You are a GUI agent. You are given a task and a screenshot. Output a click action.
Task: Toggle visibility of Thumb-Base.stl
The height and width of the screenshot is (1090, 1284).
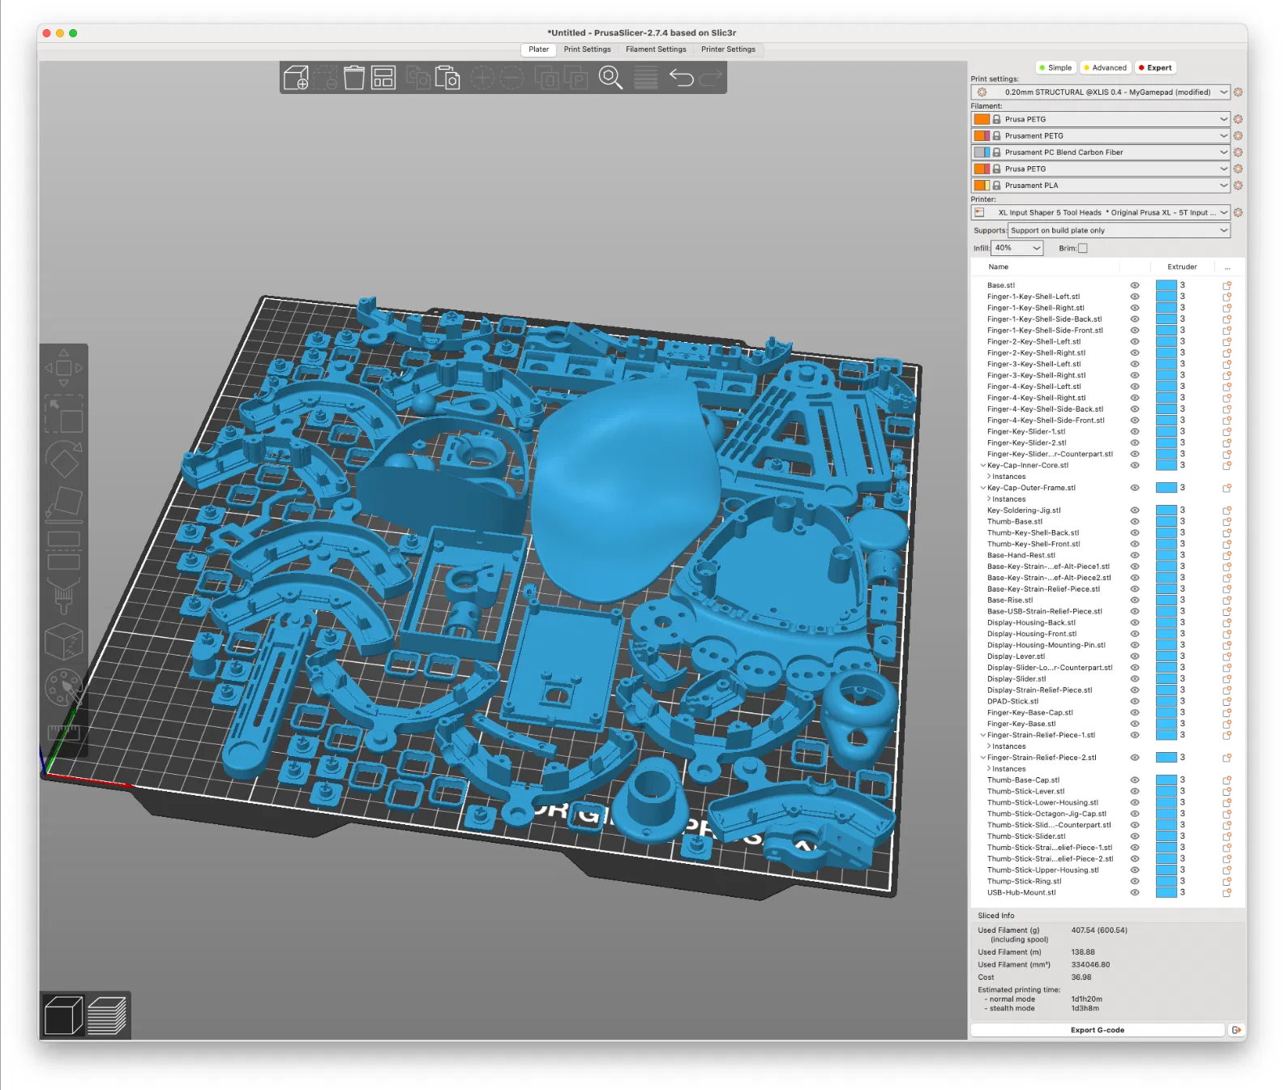[1135, 522]
